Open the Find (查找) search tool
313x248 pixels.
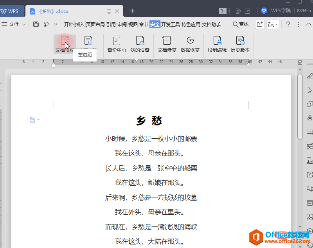point(241,24)
